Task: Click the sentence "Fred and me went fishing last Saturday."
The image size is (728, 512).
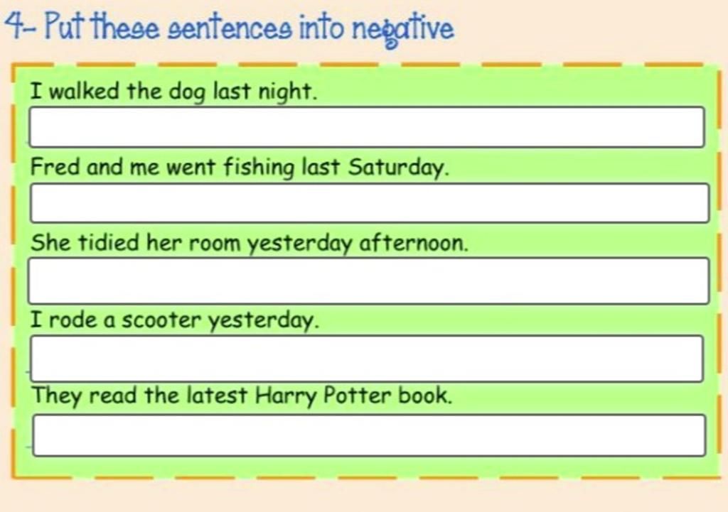Action: point(240,168)
